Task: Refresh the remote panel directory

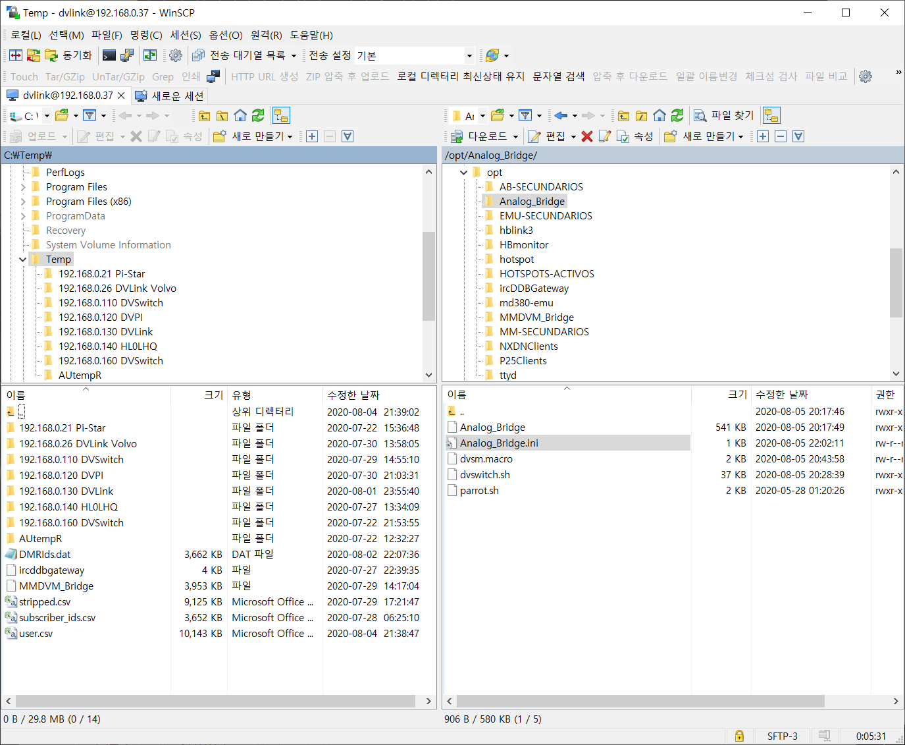Action: 677,116
